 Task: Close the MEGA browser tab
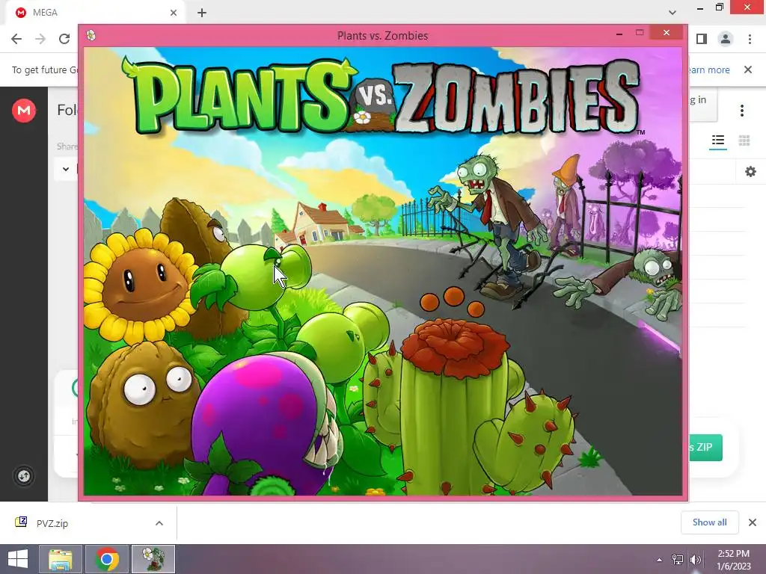coord(174,13)
